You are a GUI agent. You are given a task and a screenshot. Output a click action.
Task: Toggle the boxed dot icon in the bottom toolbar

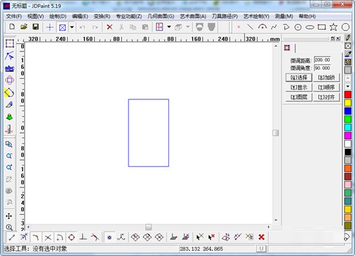coord(109,237)
